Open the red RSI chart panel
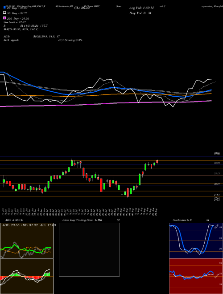The width and height of the screenshot is (223, 294). point(196,276)
